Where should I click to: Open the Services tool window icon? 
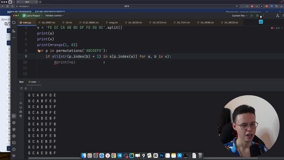point(14,136)
